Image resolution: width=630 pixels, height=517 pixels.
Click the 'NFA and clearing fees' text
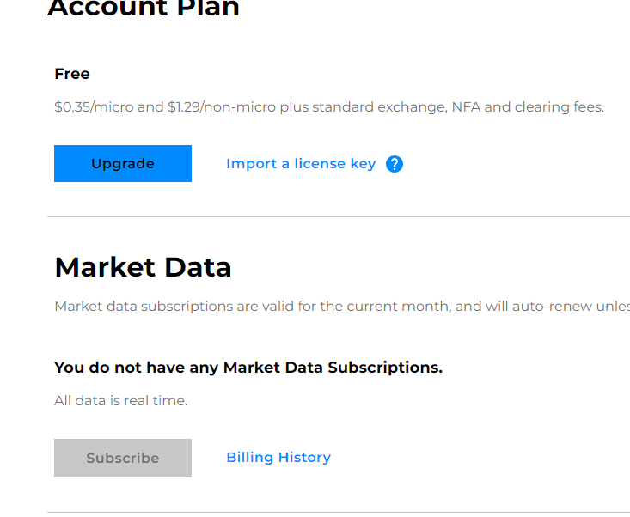pos(528,107)
